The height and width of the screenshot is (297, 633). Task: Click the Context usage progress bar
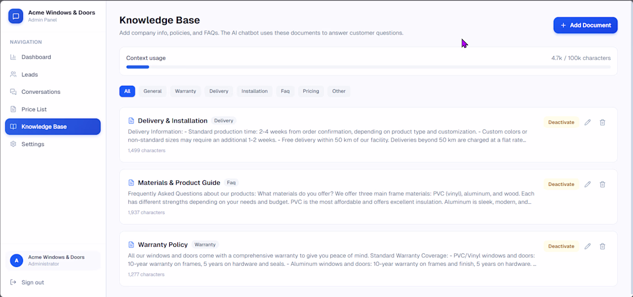(368, 67)
